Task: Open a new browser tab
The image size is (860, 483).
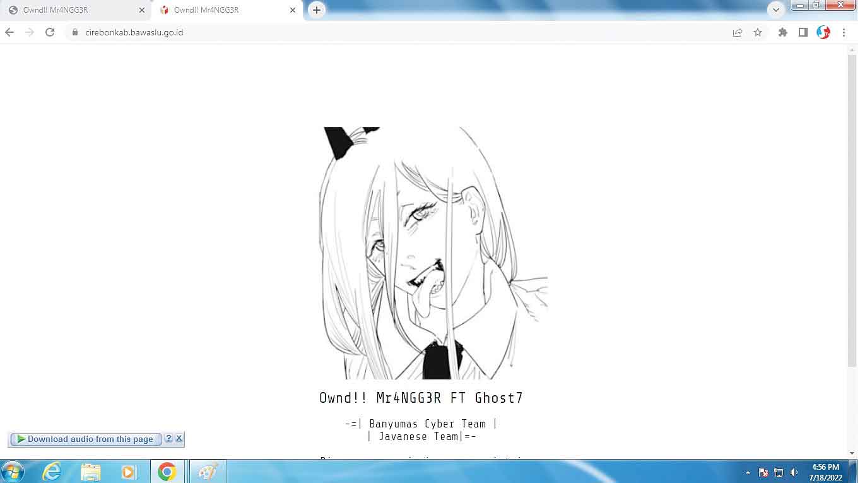Action: [x=317, y=10]
